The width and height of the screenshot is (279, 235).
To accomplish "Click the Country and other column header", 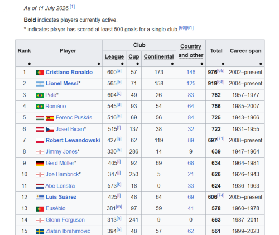I will click(x=191, y=51).
